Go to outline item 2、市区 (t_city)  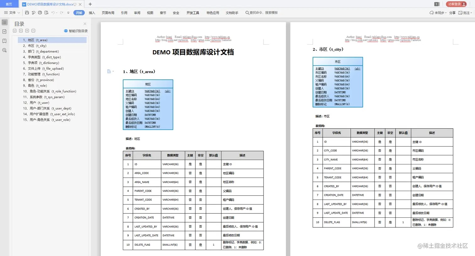coord(35,46)
